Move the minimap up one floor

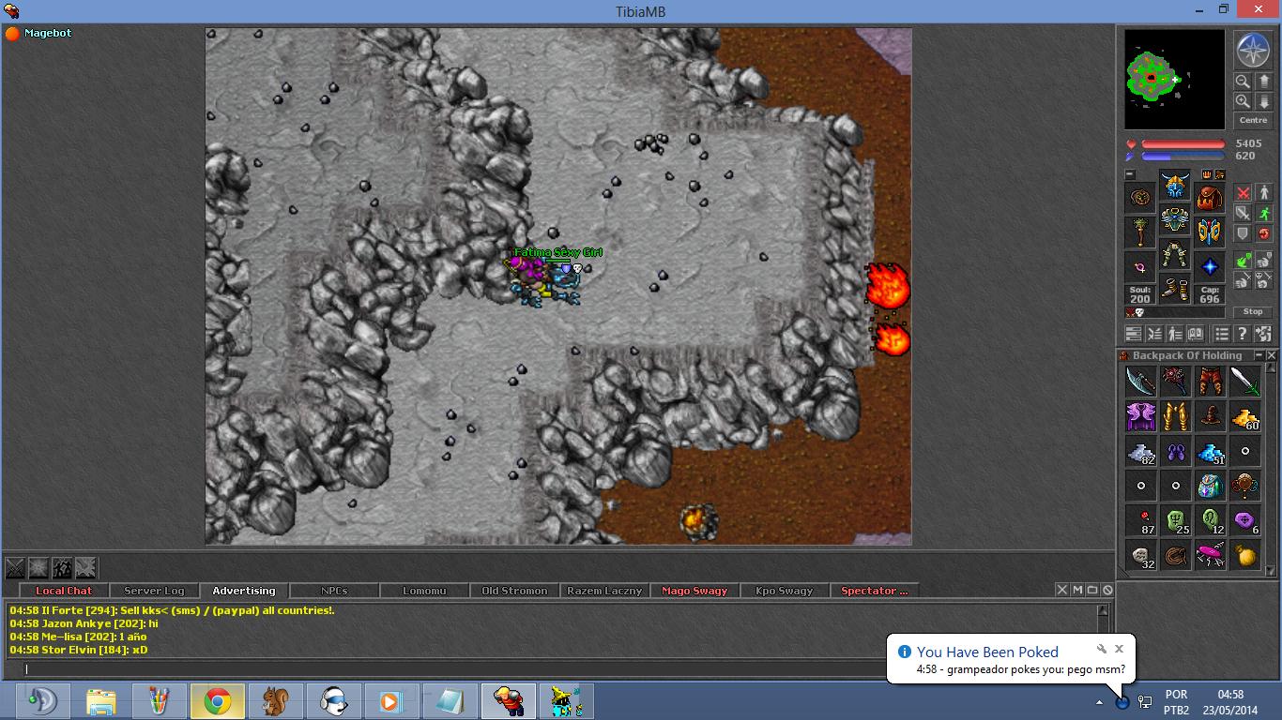pos(1263,82)
